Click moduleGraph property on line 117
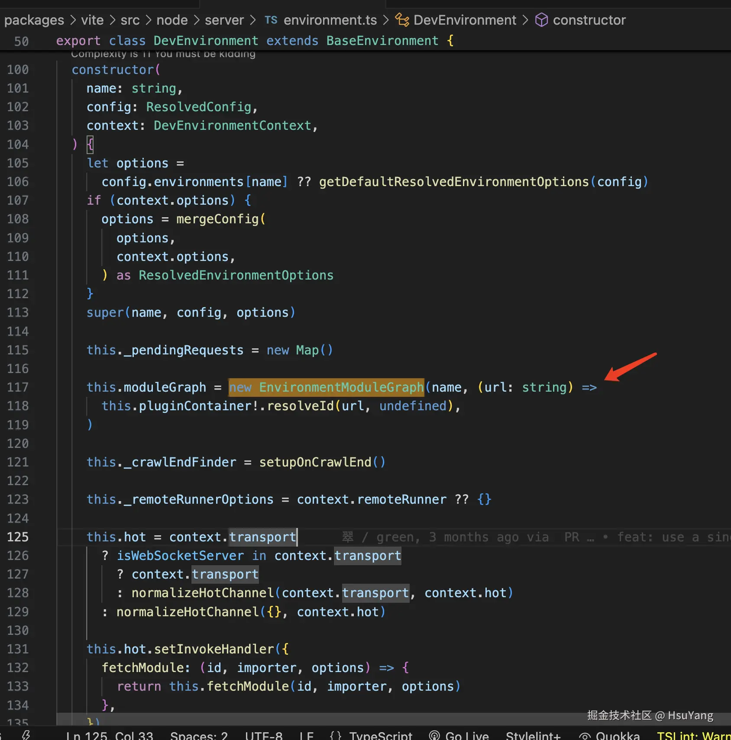731x740 pixels. pos(165,387)
